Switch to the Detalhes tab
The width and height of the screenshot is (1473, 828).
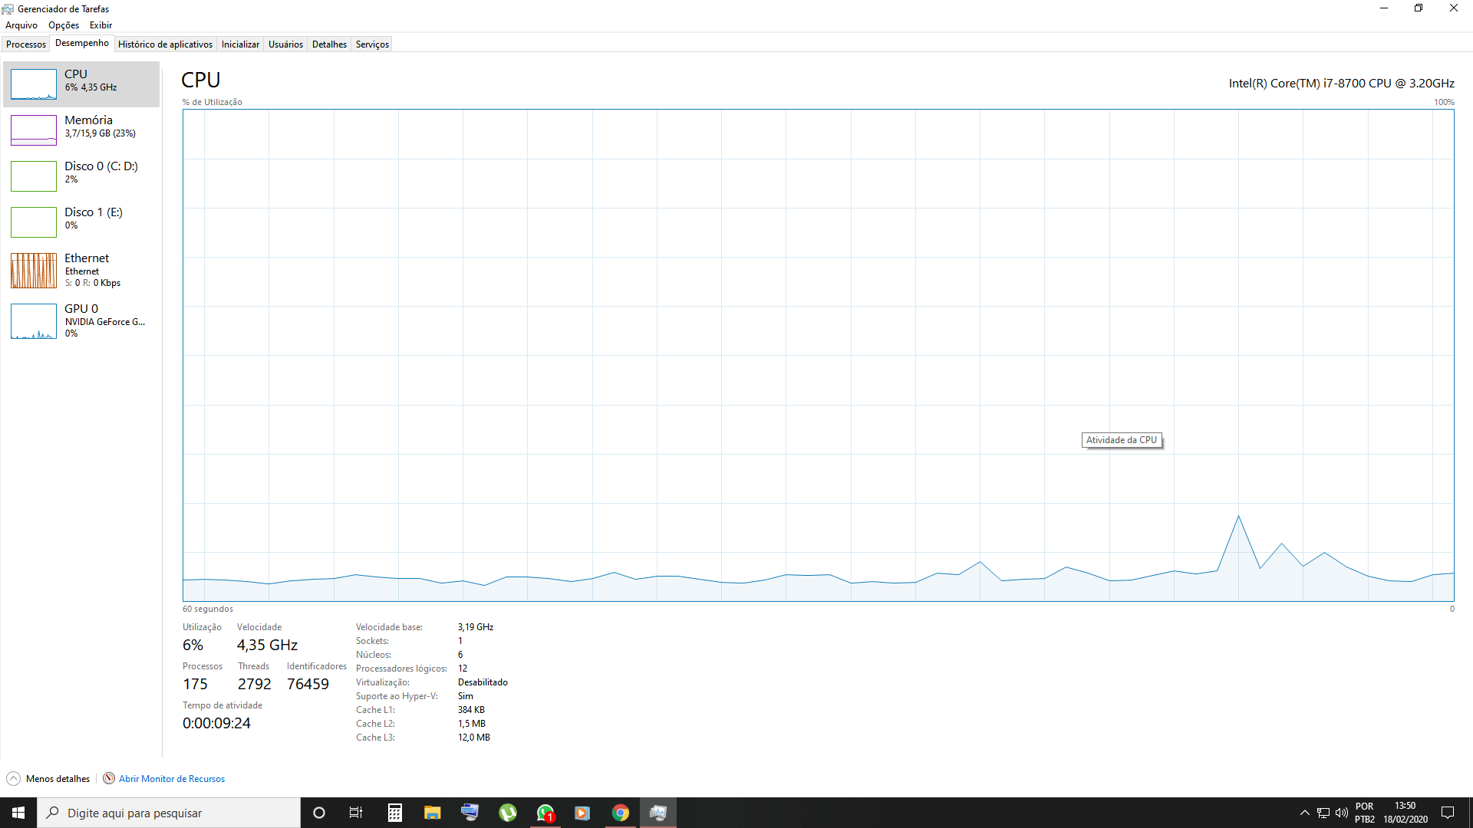(x=329, y=44)
